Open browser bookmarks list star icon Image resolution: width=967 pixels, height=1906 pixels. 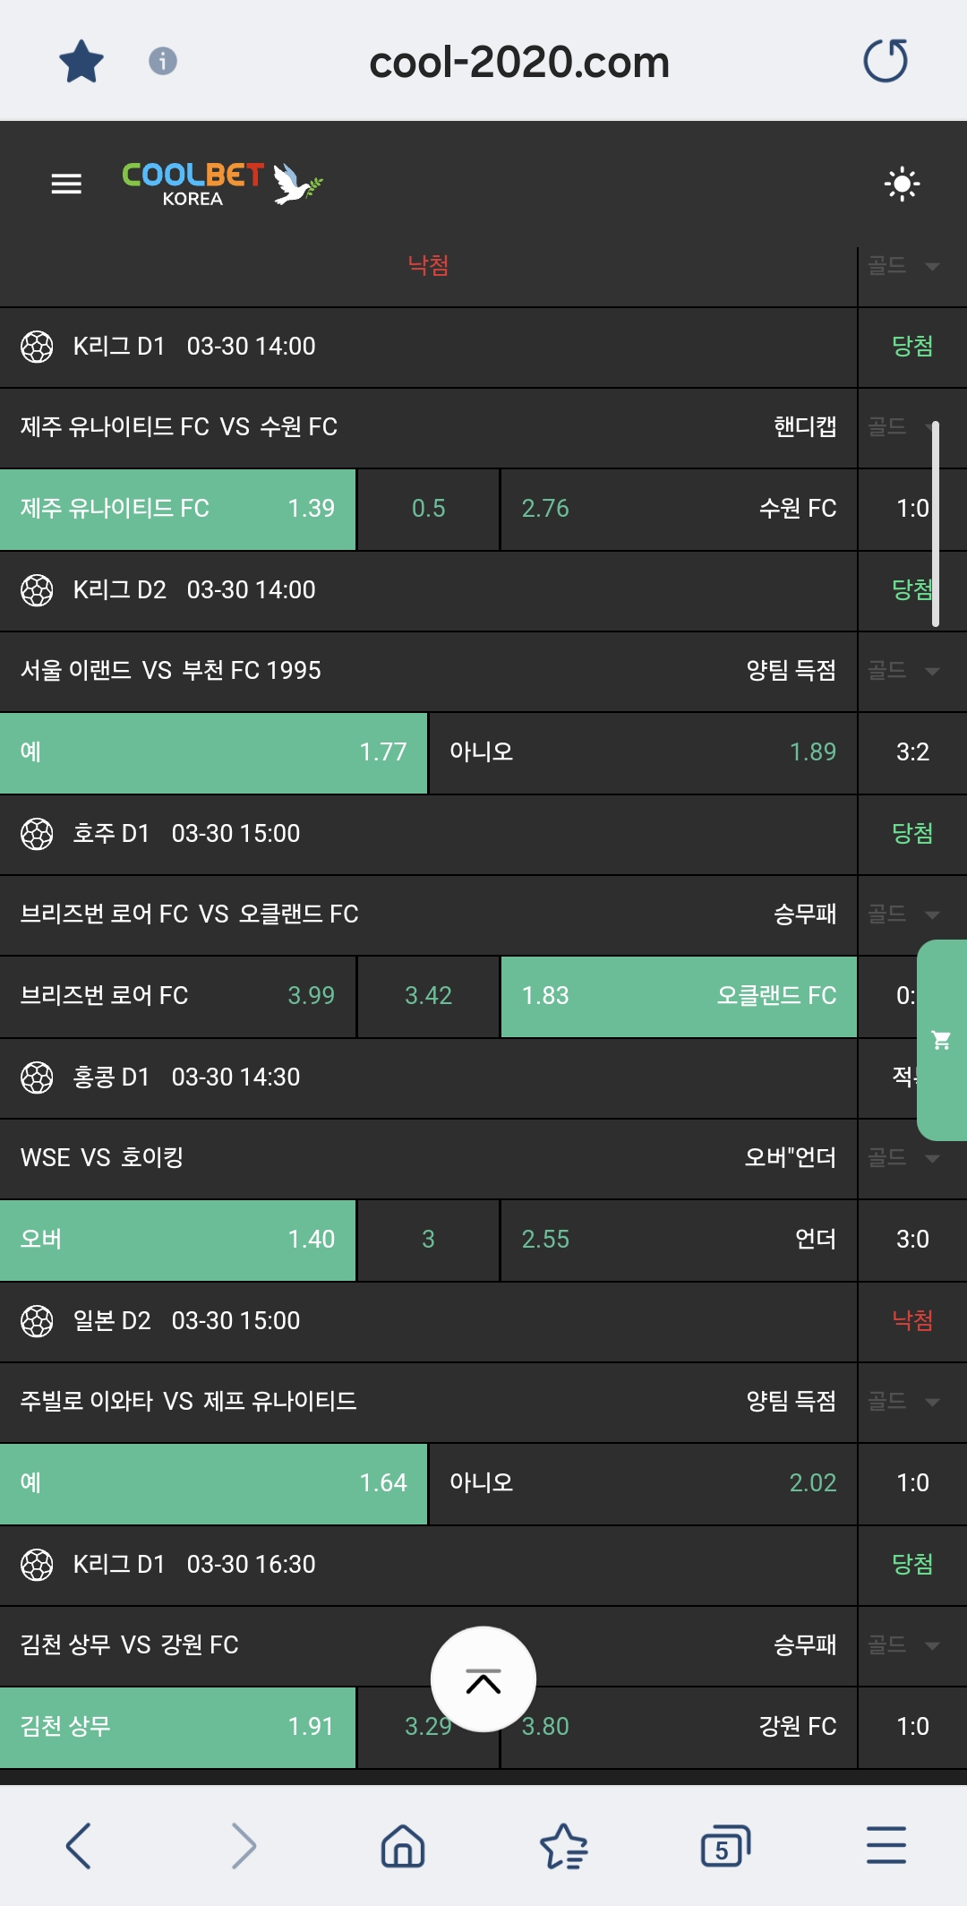pos(564,1846)
